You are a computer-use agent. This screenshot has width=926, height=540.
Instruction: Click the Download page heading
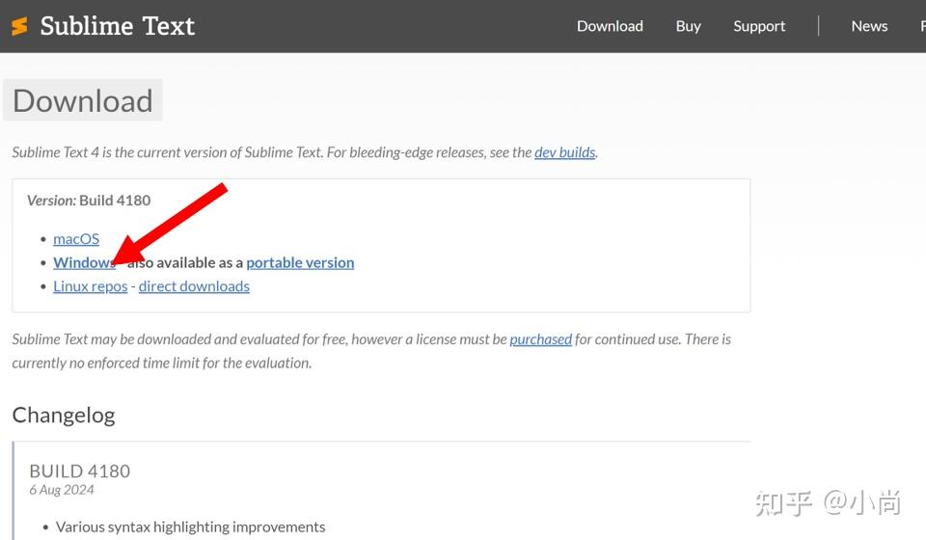pos(83,101)
